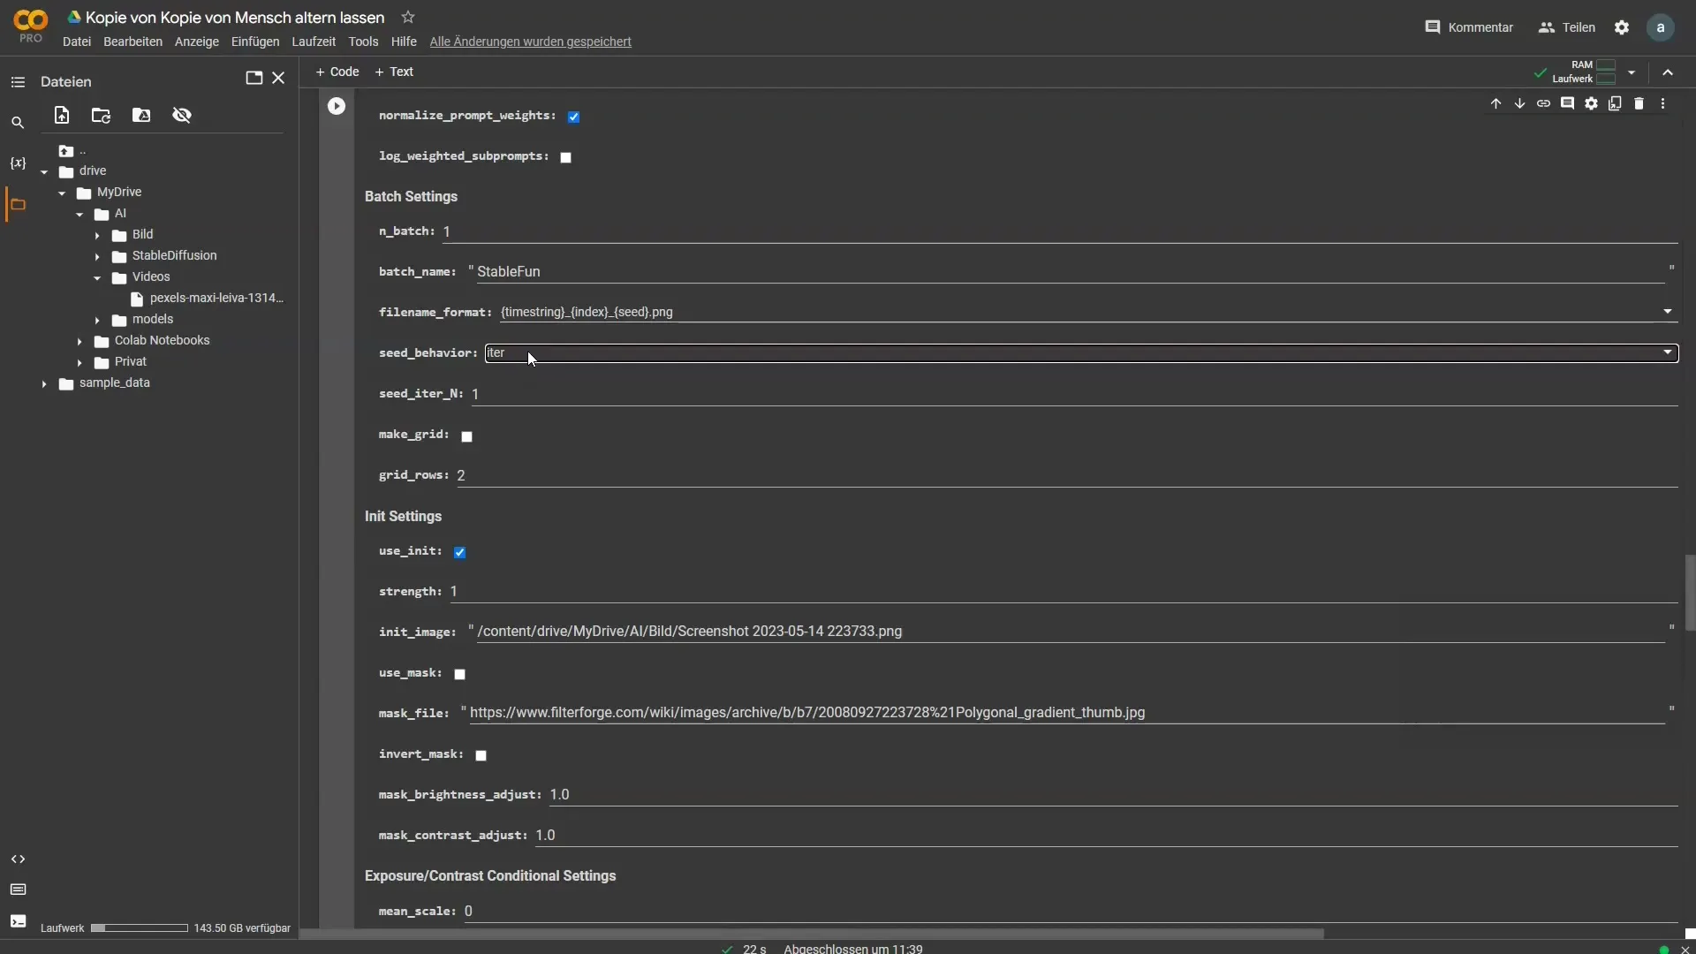Open the filename_format dropdown arrow
This screenshot has width=1696, height=954.
tap(1668, 312)
